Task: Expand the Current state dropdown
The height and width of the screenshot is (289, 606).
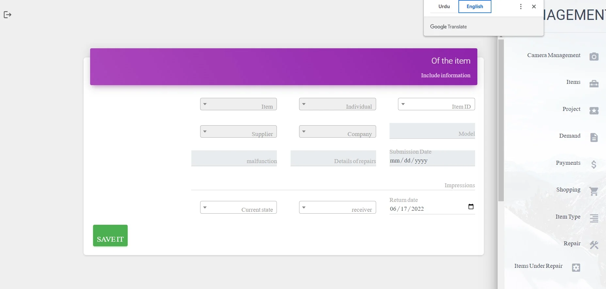Action: [238, 207]
